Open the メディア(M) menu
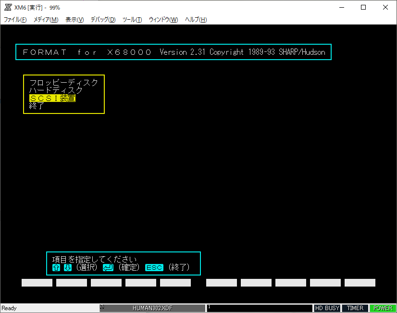The width and height of the screenshot is (397, 313). [x=46, y=20]
